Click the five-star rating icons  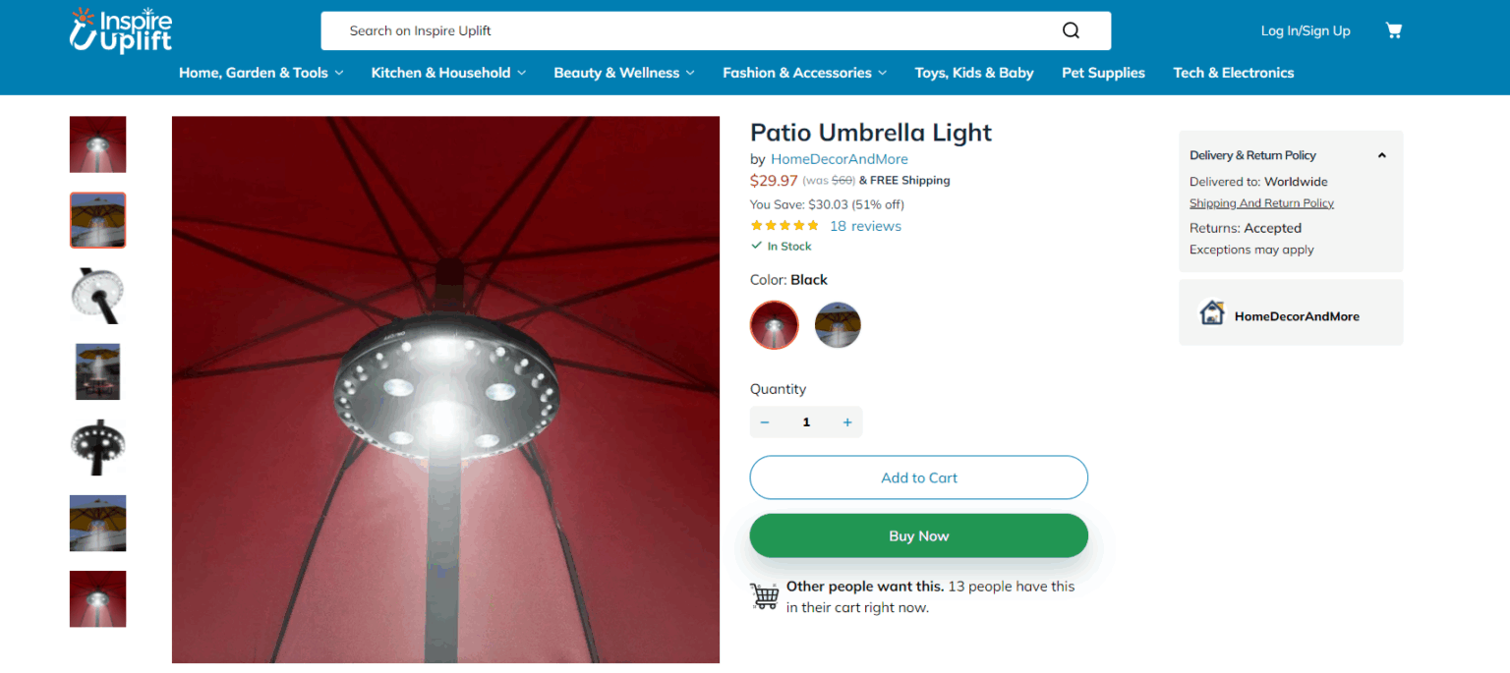coord(784,225)
